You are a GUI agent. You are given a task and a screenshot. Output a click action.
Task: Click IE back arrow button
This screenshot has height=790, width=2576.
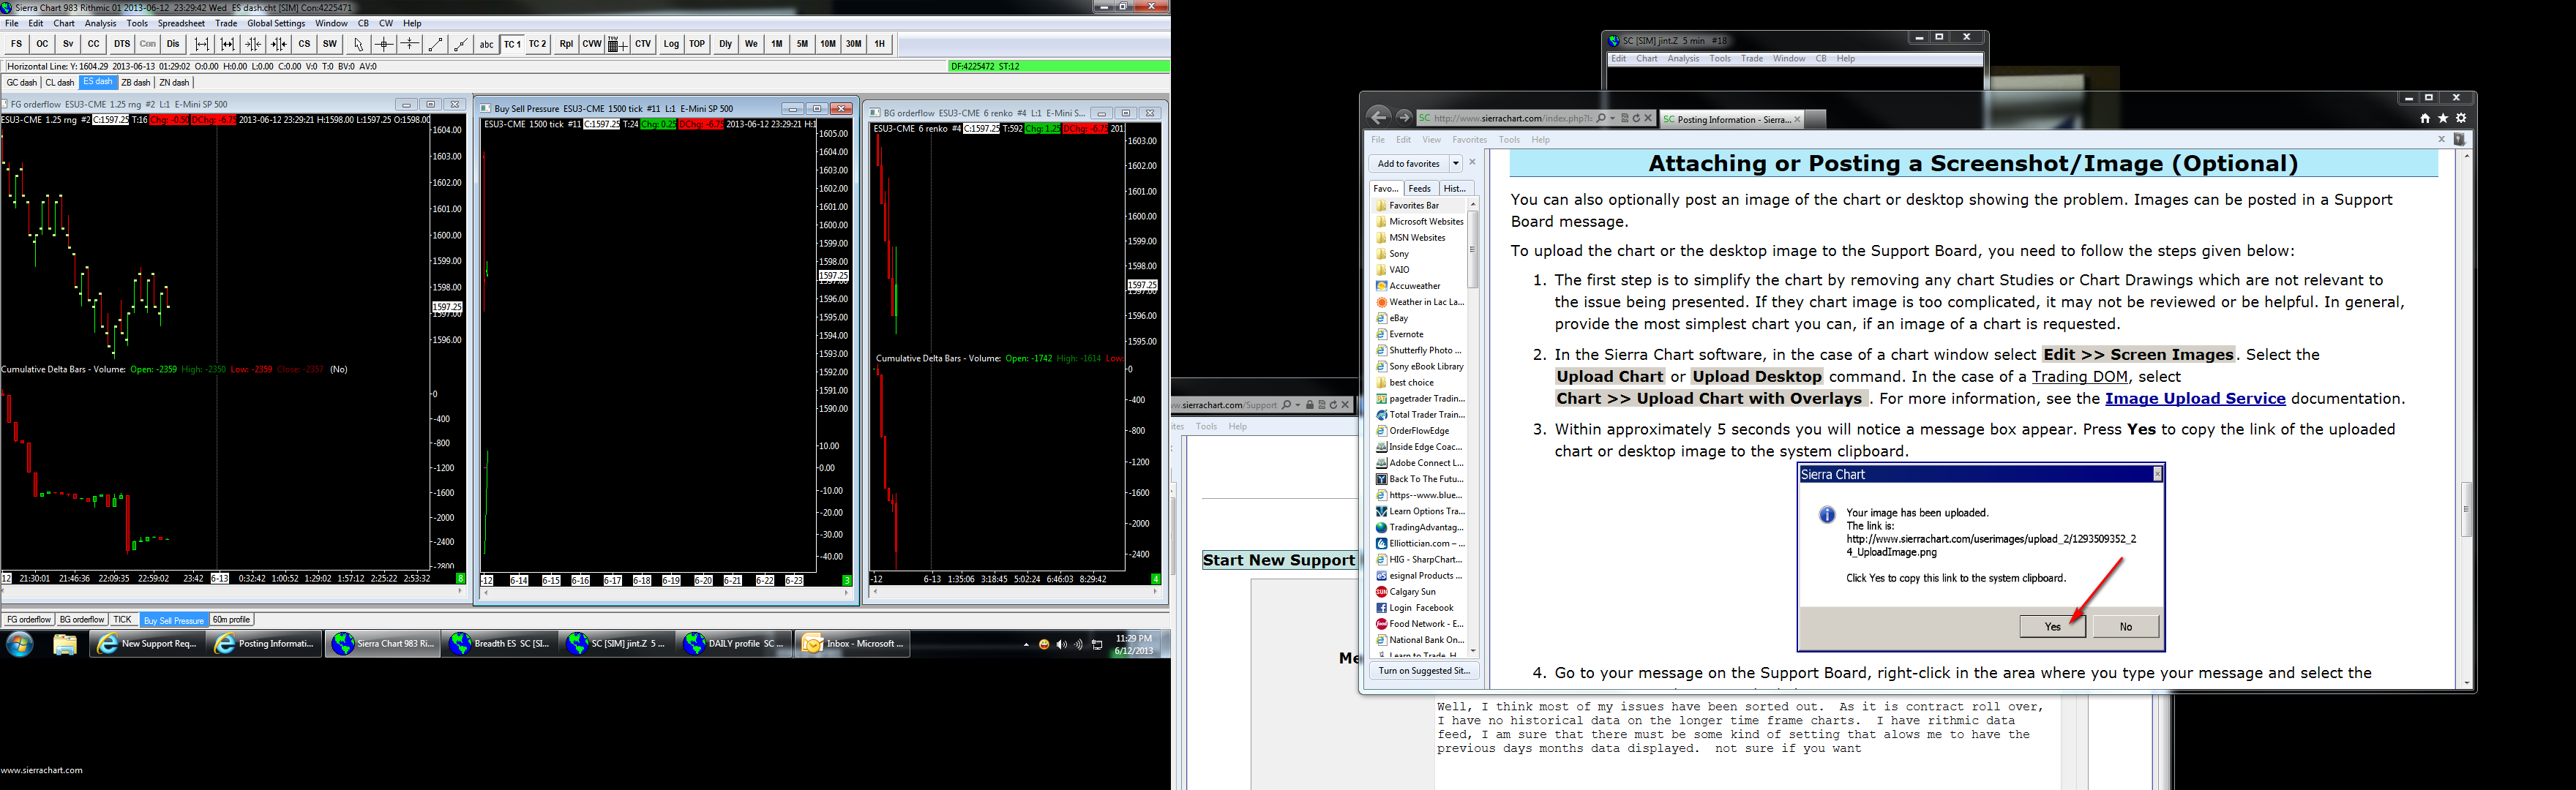1379,117
